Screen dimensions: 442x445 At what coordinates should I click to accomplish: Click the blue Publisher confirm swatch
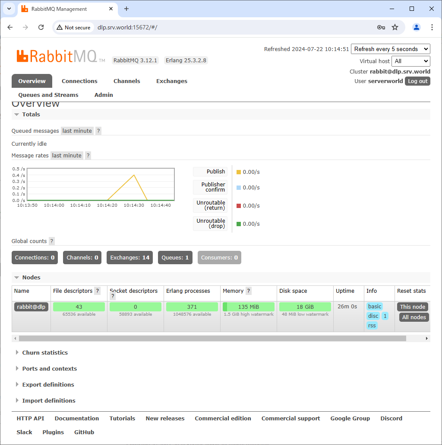click(239, 188)
